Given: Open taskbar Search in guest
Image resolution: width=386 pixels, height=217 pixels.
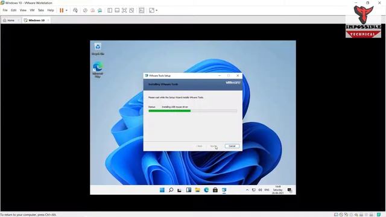Looking at the screenshot, I should [x=171, y=190].
